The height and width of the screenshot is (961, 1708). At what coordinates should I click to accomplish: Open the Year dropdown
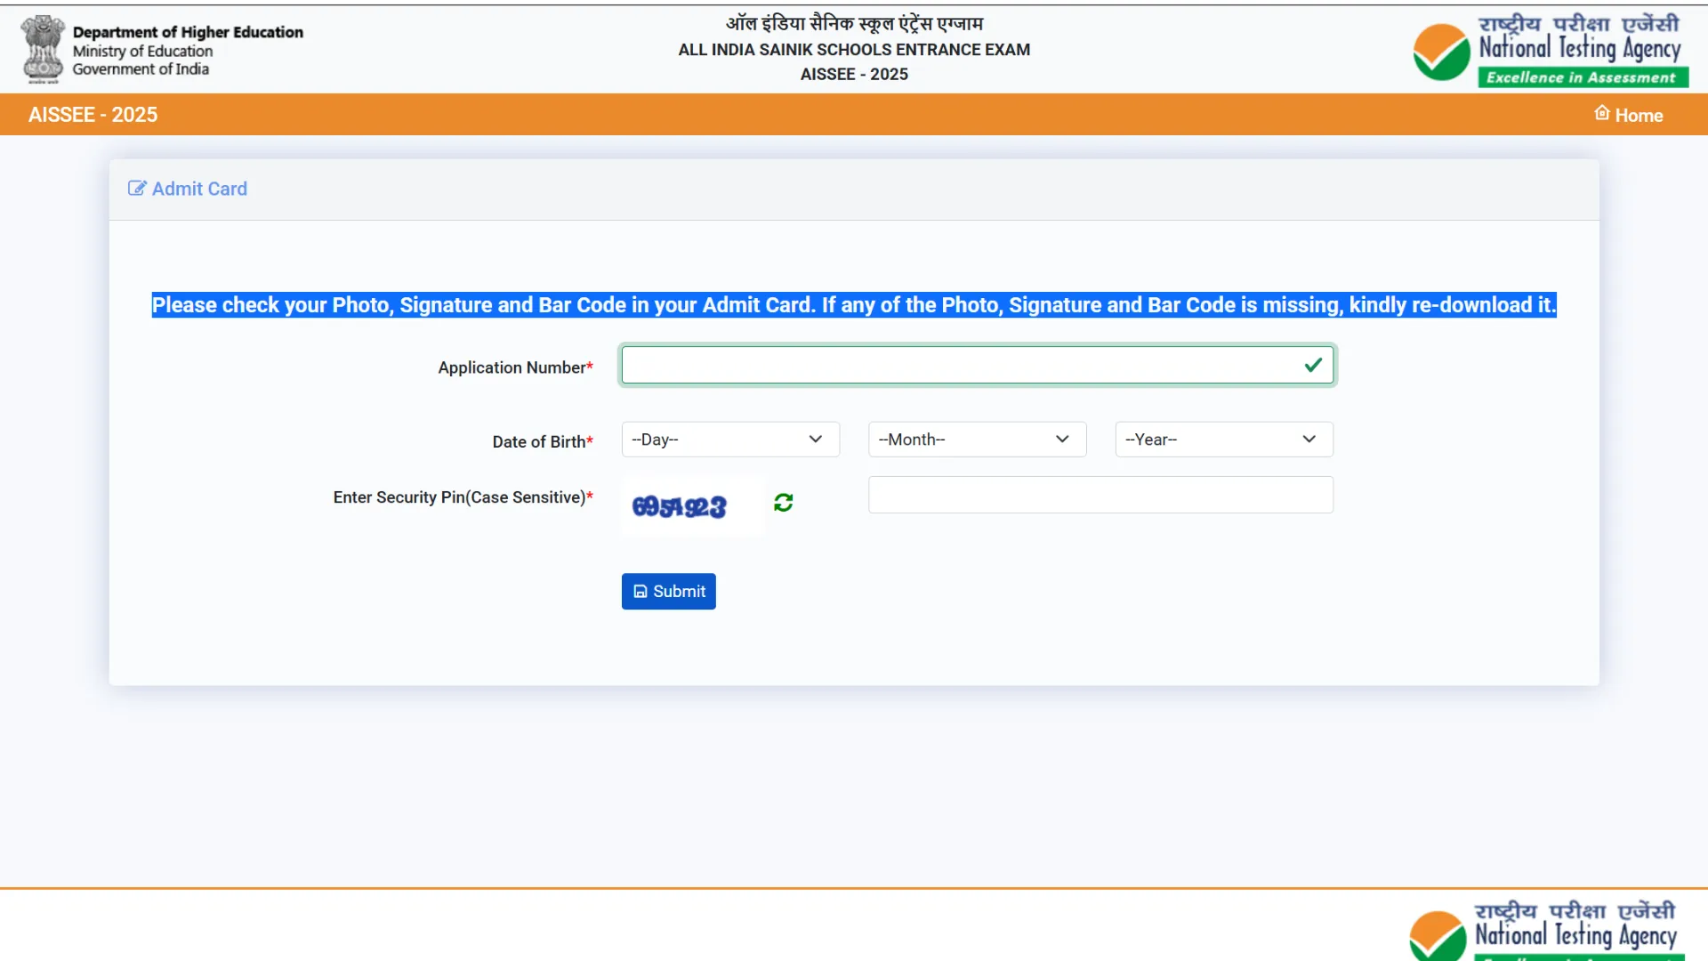[x=1224, y=440]
